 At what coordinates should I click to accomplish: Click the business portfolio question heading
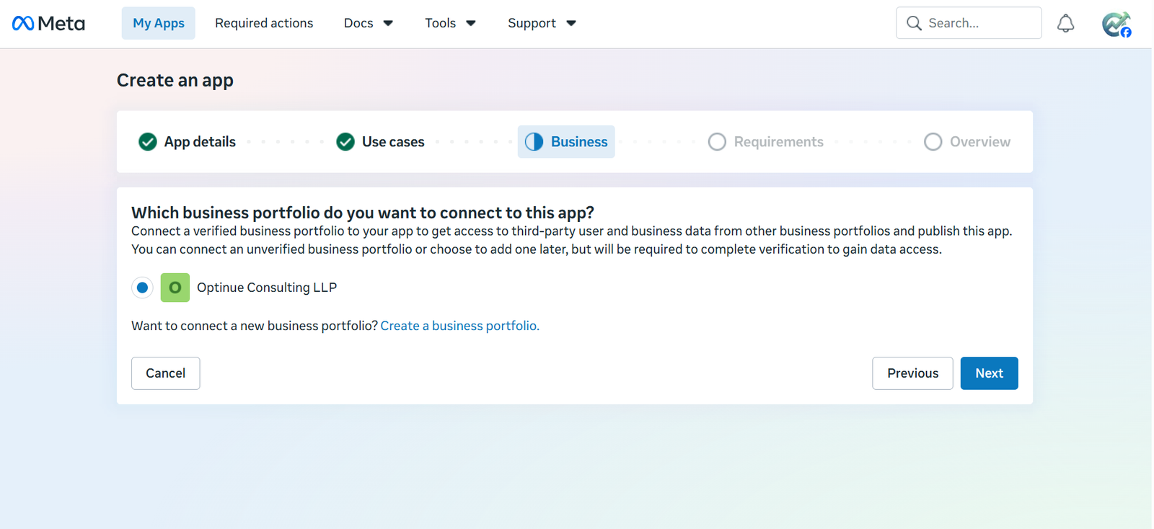point(363,213)
